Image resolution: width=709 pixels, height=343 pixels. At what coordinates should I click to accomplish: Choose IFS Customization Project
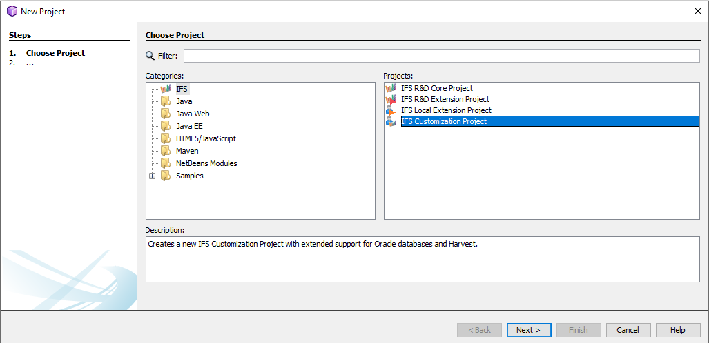[550, 121]
